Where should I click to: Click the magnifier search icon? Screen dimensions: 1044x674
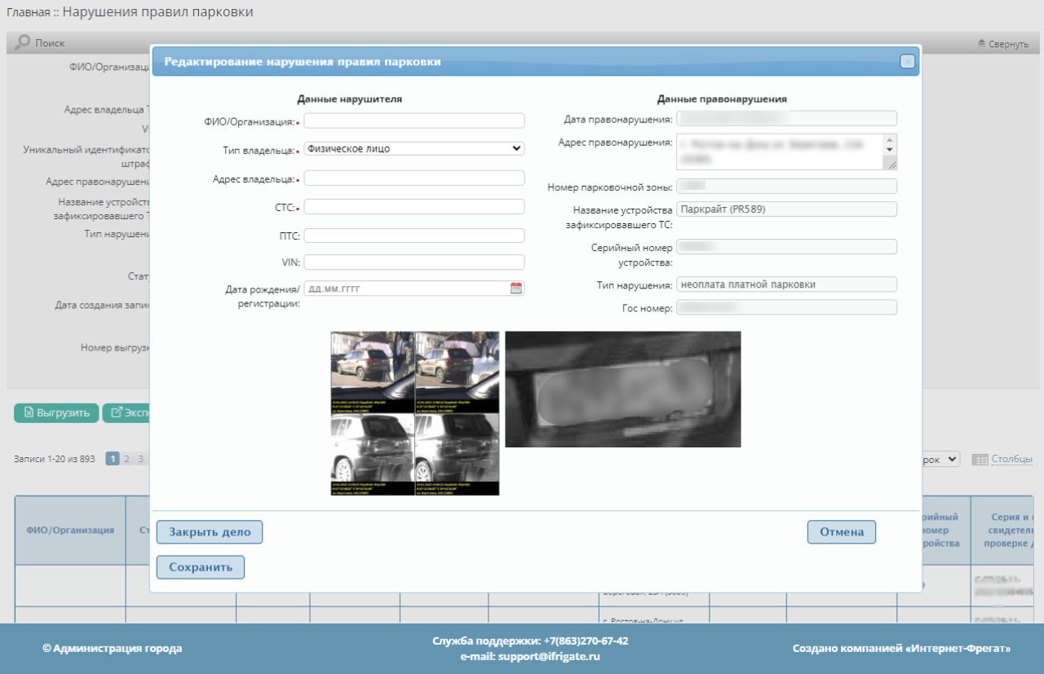pos(23,42)
